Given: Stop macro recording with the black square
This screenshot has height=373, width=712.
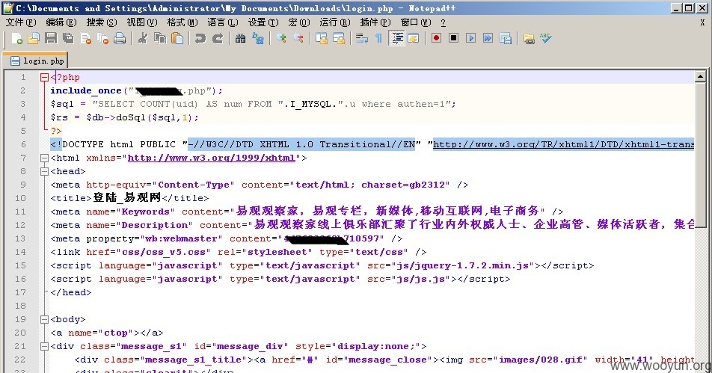Looking at the screenshot, I should pyautogui.click(x=454, y=39).
